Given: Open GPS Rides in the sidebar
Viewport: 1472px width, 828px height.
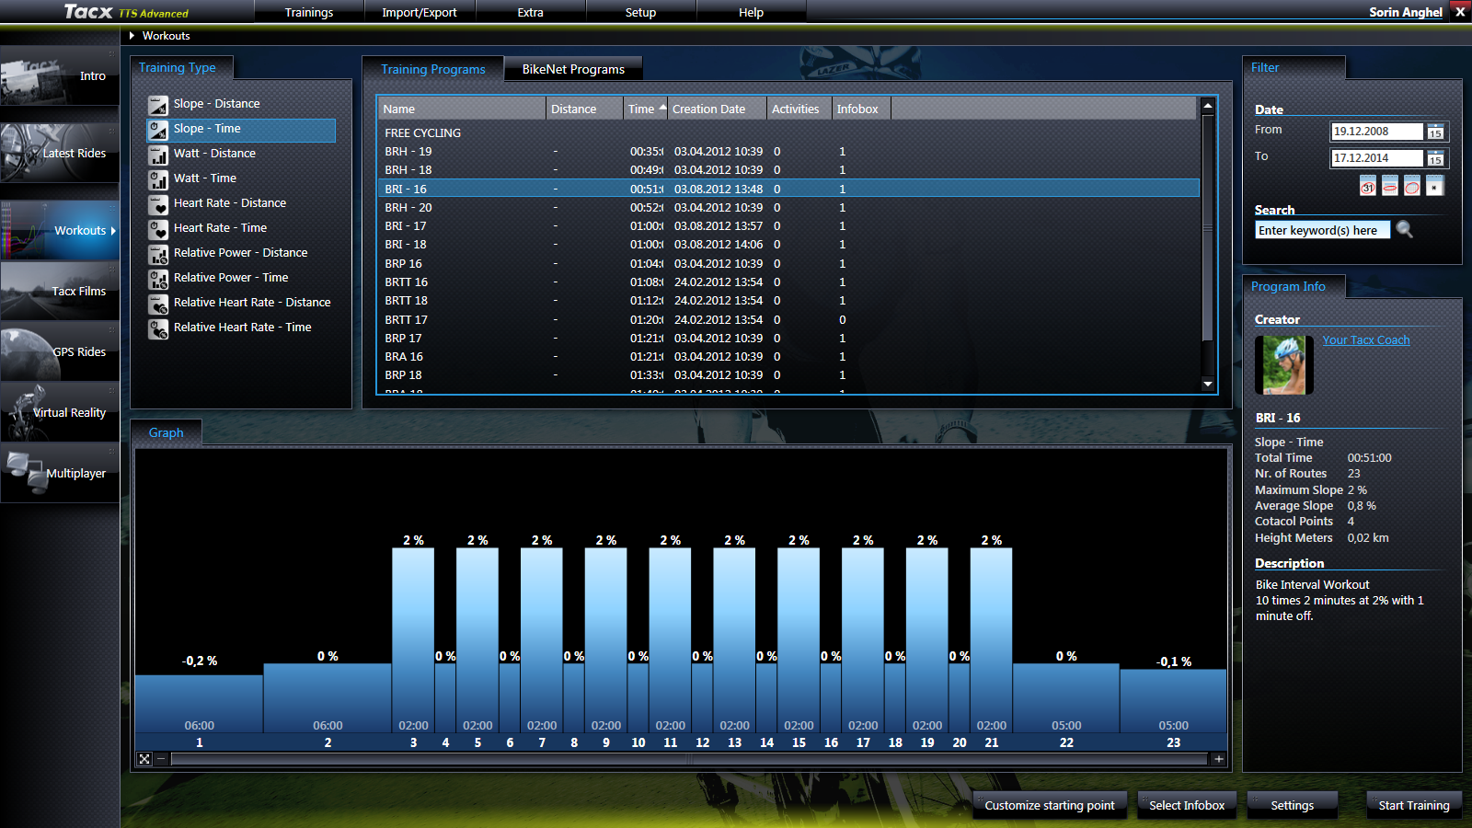Looking at the screenshot, I should [x=60, y=351].
